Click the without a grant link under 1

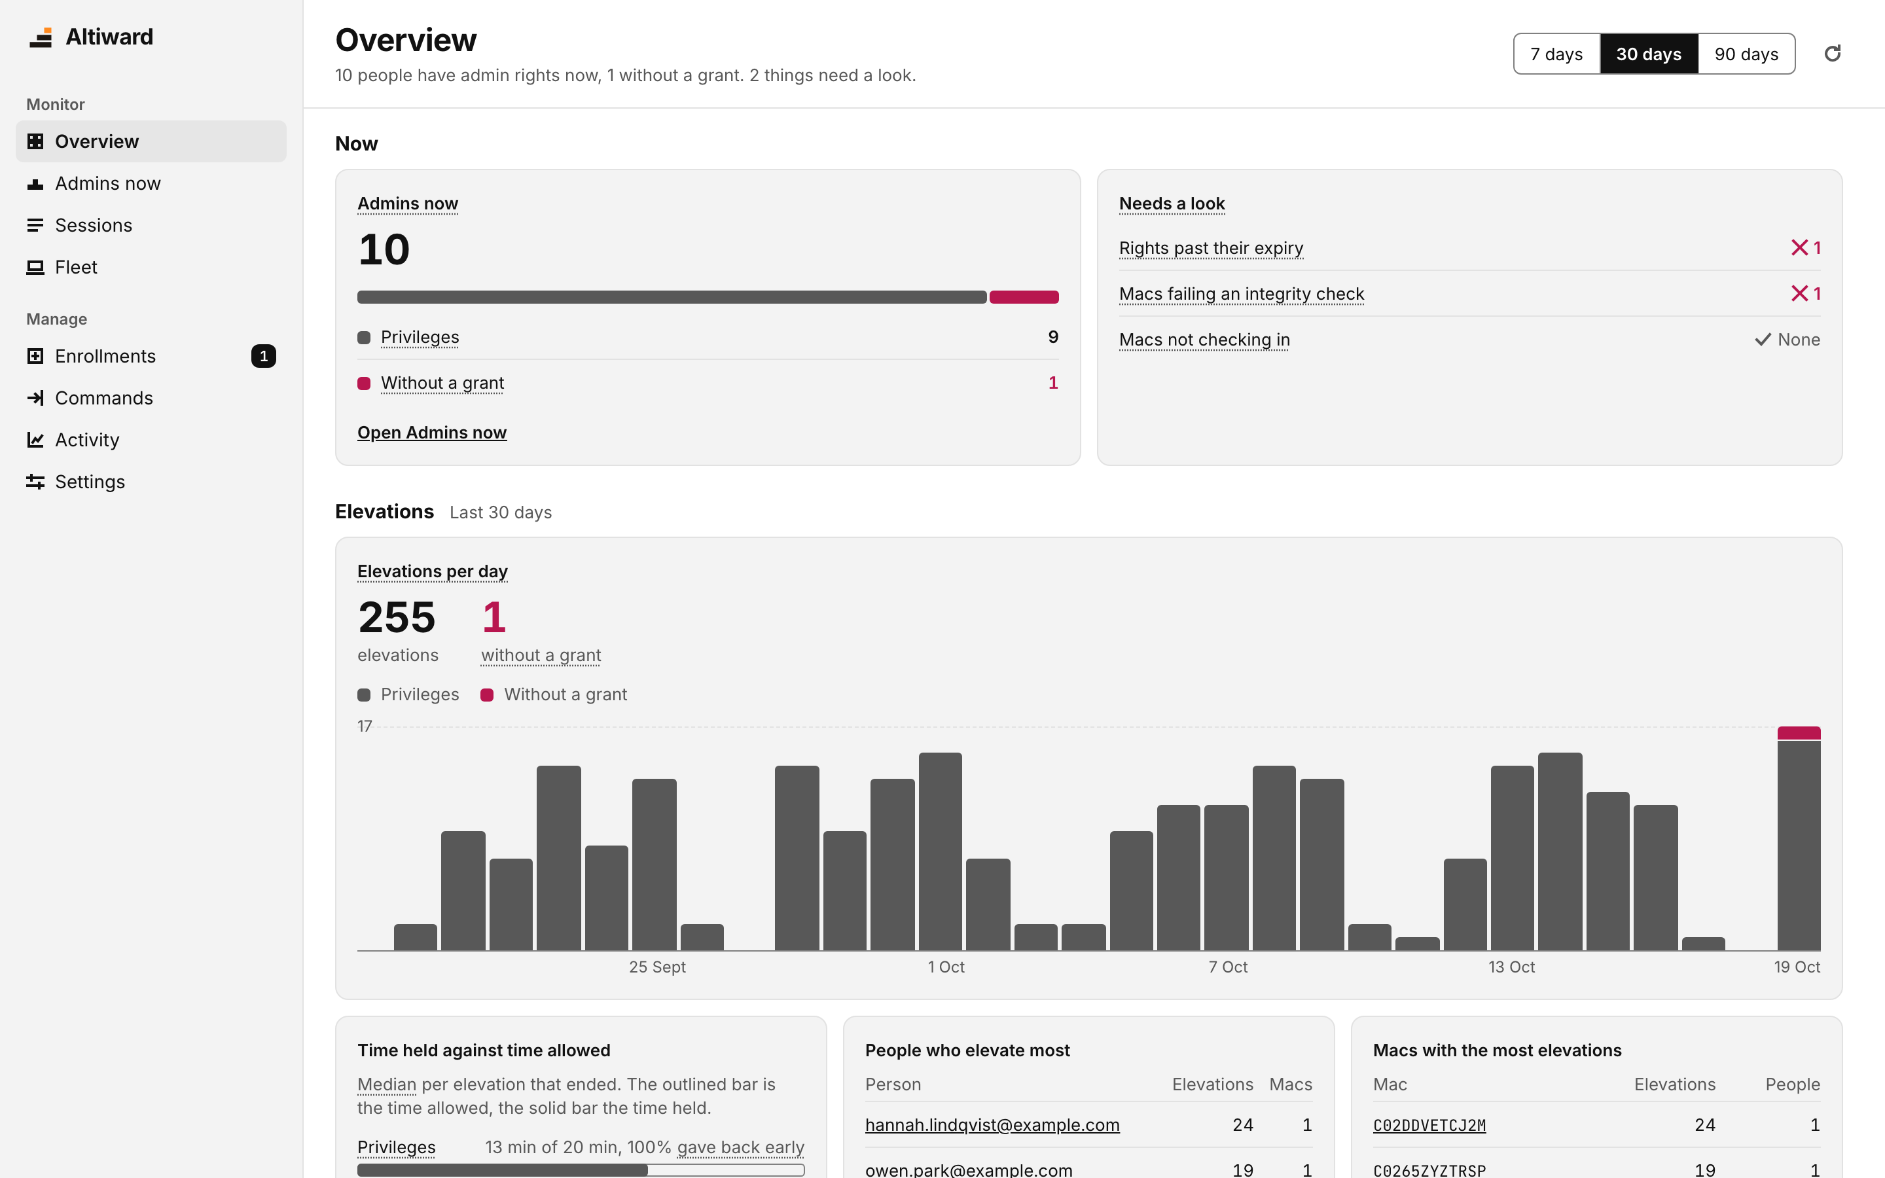541,655
